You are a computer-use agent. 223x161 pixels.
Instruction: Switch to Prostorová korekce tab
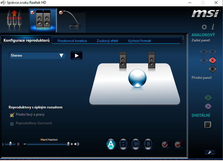72,41
